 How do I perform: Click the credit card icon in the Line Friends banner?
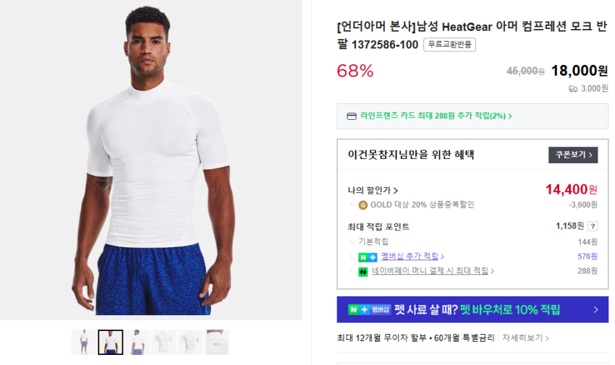(352, 116)
